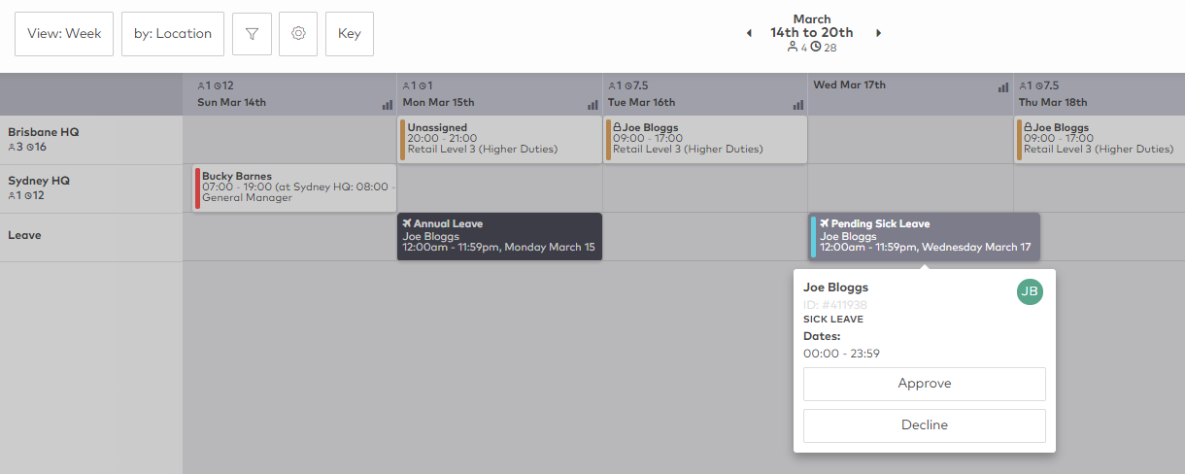Open the schedule settings gear icon
This screenshot has width=1185, height=474.
pyautogui.click(x=298, y=34)
